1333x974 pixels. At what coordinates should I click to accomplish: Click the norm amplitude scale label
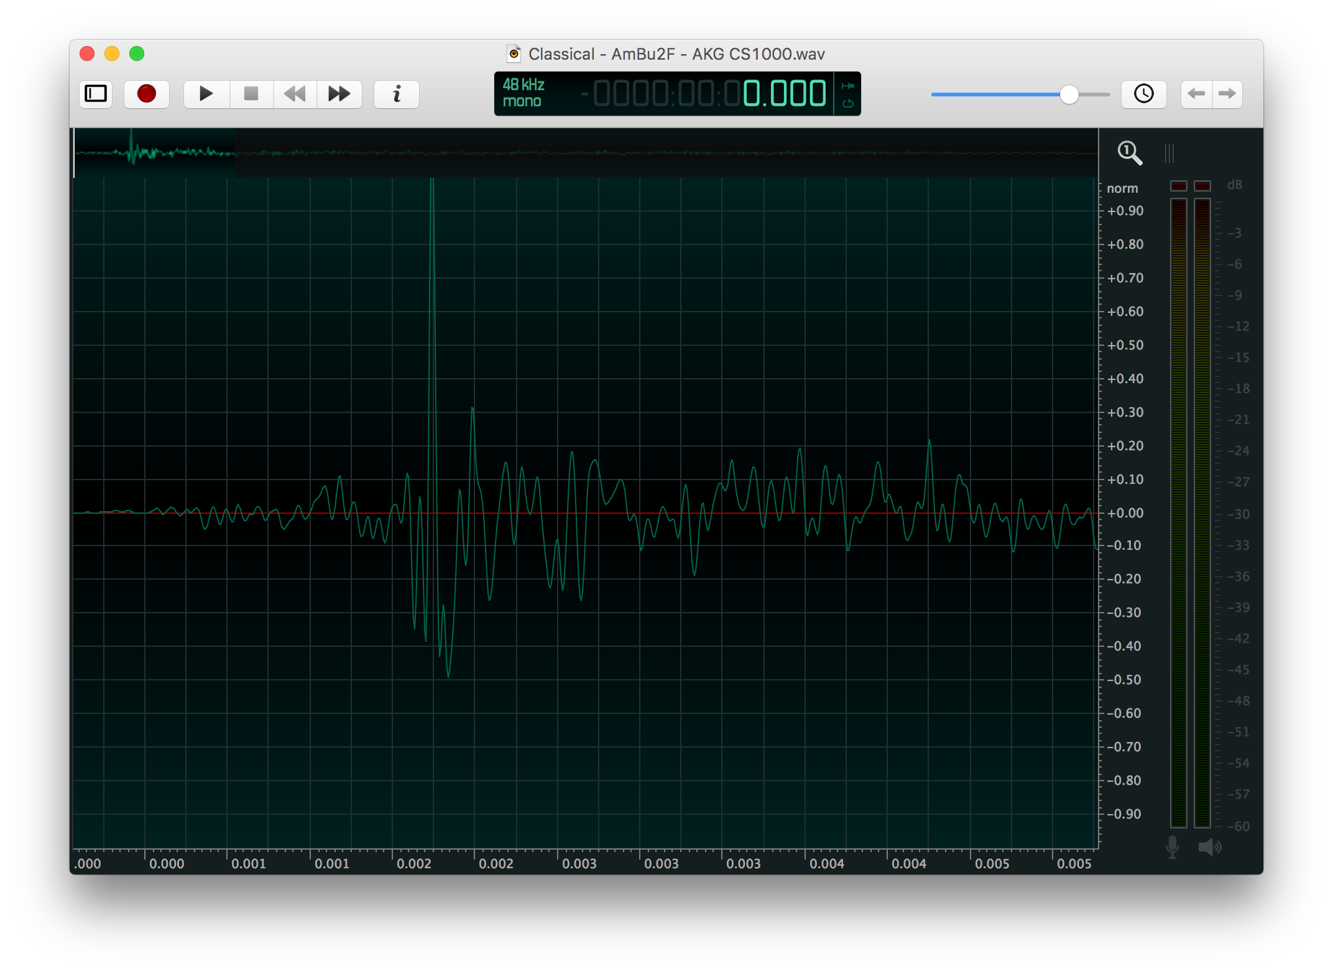tap(1122, 188)
